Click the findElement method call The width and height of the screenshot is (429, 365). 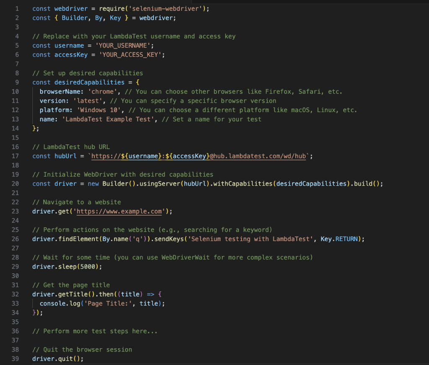pos(78,239)
